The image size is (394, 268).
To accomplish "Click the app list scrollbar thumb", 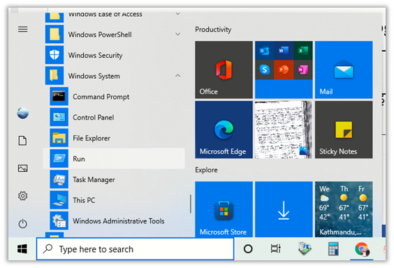I will (191, 204).
